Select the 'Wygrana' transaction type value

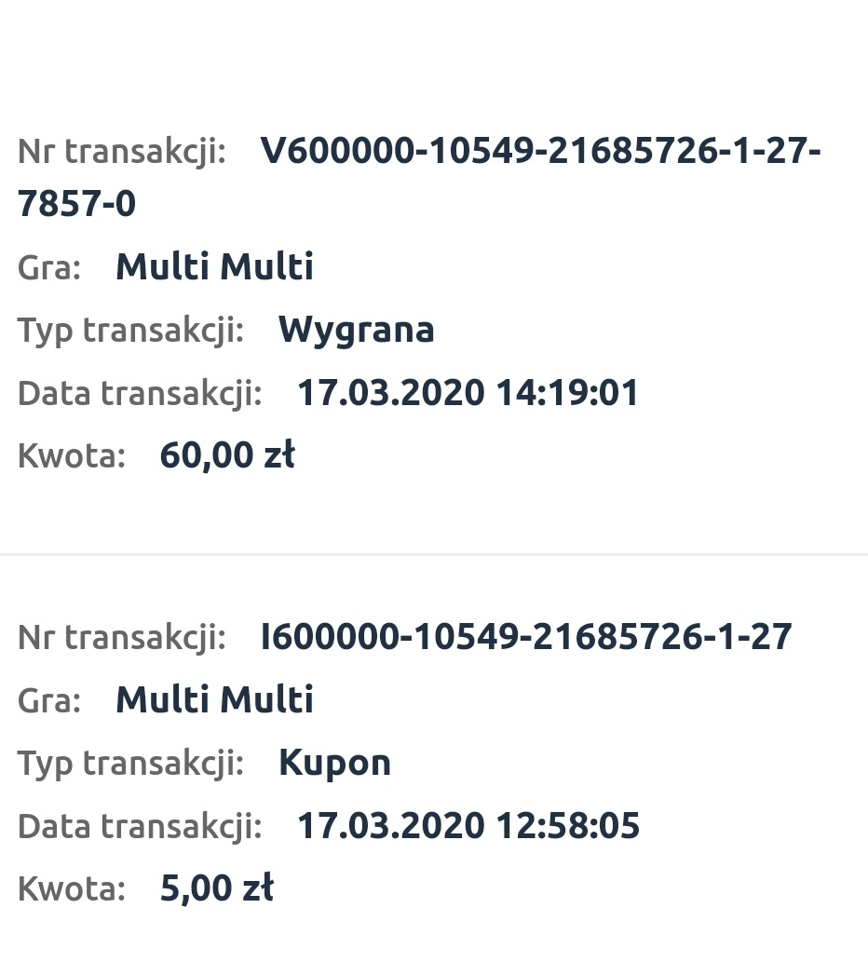click(356, 330)
